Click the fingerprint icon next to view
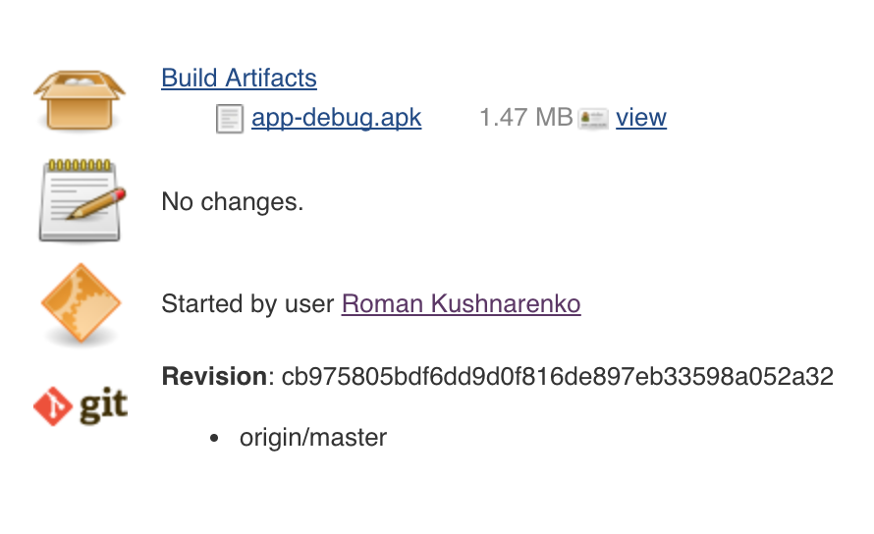The width and height of the screenshot is (874, 534). [593, 119]
